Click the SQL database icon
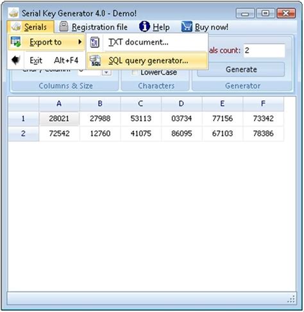 coord(95,60)
